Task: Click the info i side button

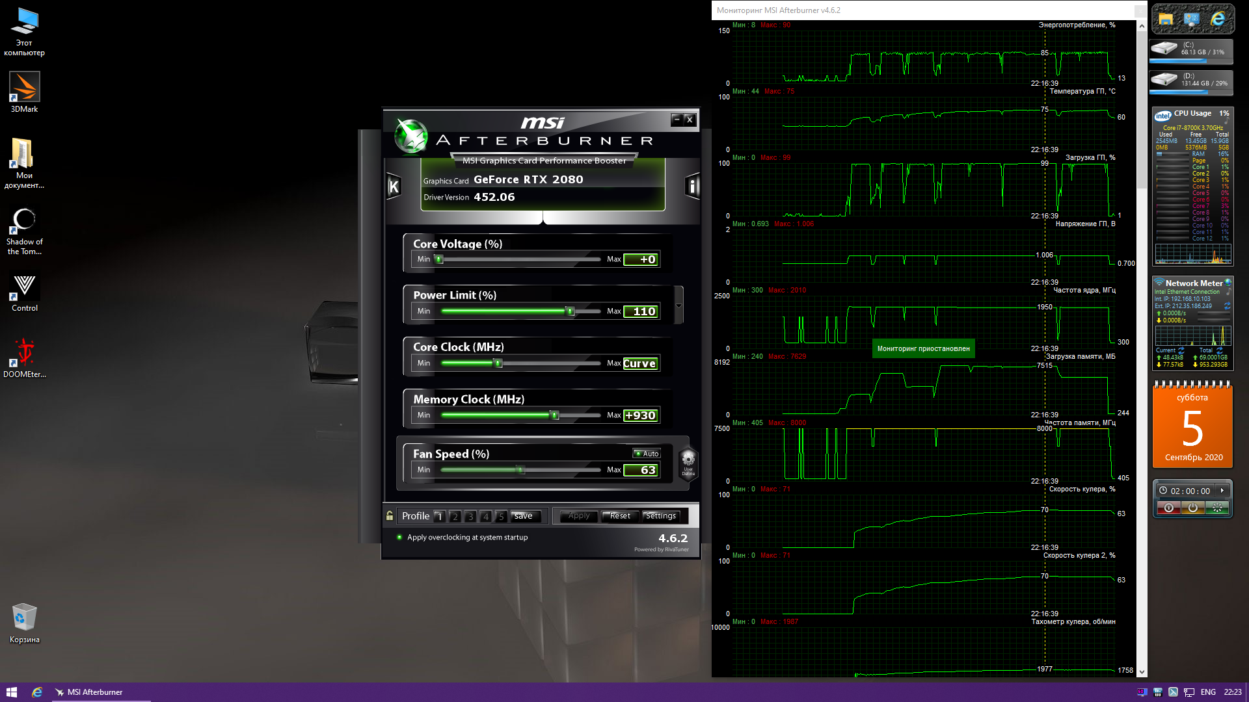Action: [692, 187]
